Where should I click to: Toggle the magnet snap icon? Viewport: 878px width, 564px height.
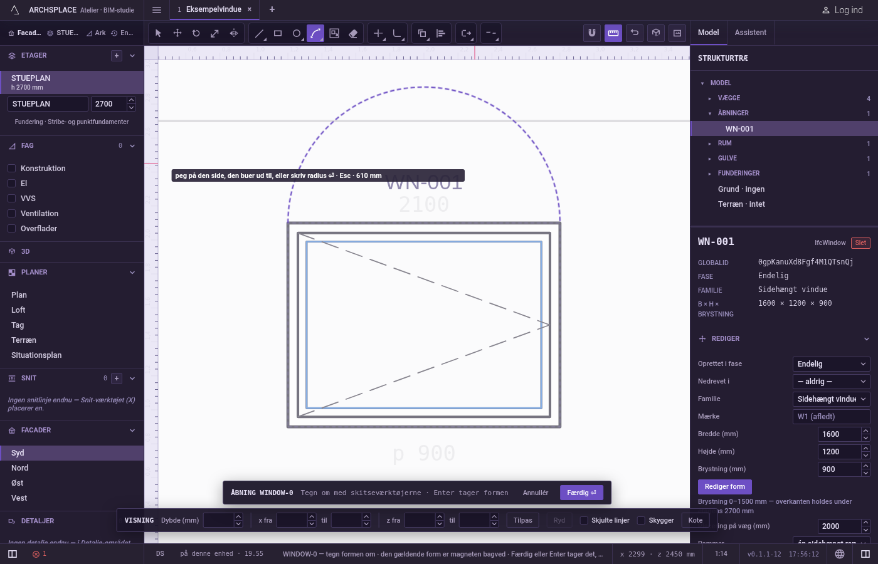coord(592,33)
